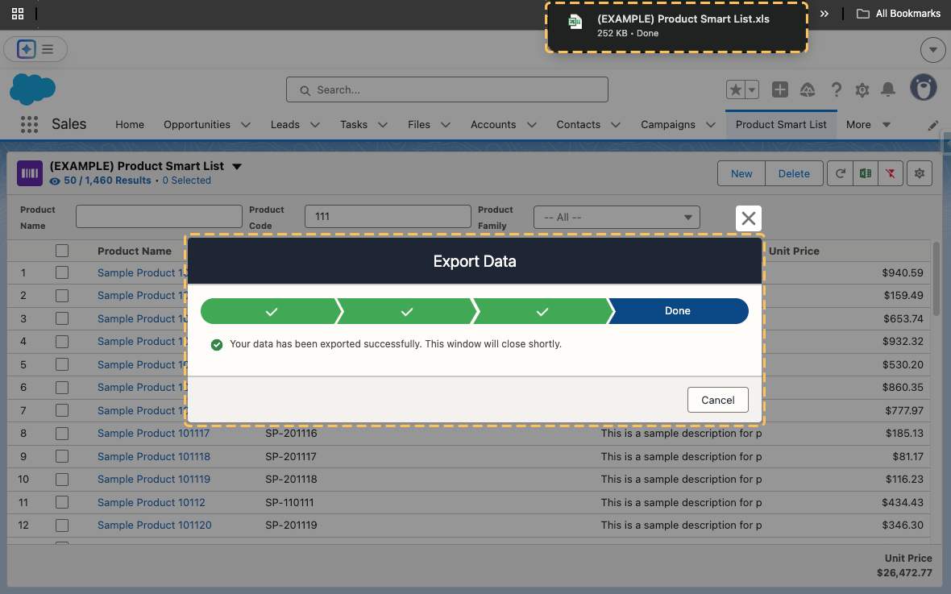The width and height of the screenshot is (951, 594).
Task: Switch to the Opportunities tab
Action: click(x=197, y=124)
